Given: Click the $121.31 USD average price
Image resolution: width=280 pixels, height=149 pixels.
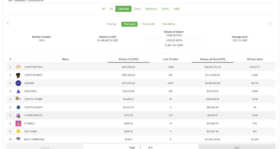Looking at the screenshot, I should click(240, 40).
